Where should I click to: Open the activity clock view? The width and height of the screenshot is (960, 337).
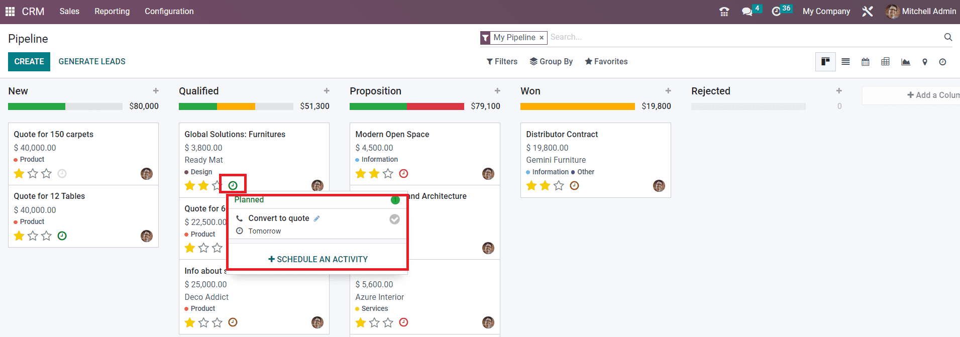click(x=942, y=62)
